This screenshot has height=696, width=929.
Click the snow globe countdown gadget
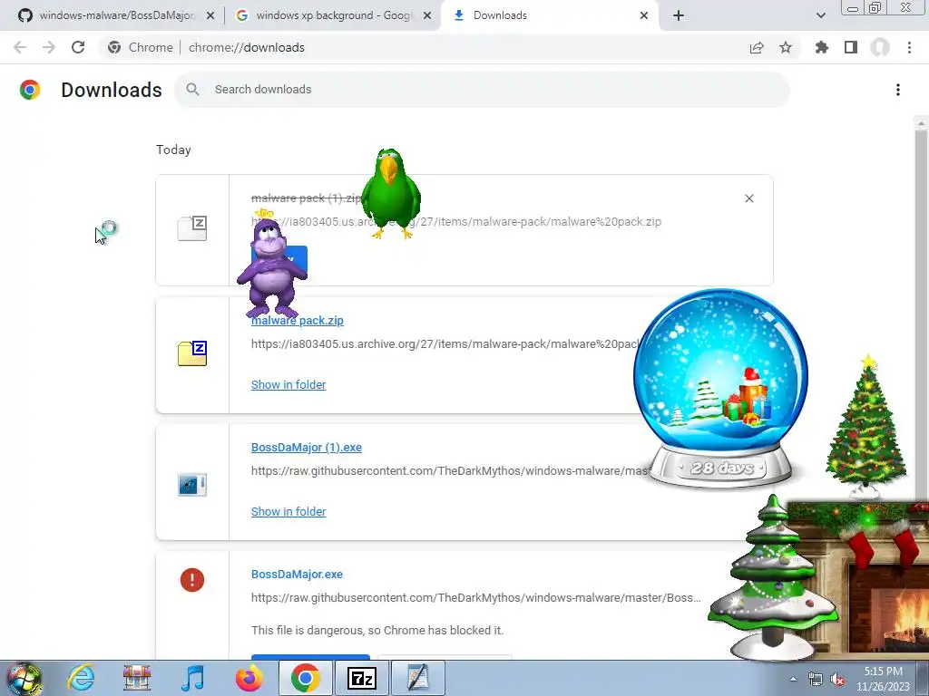pos(720,388)
